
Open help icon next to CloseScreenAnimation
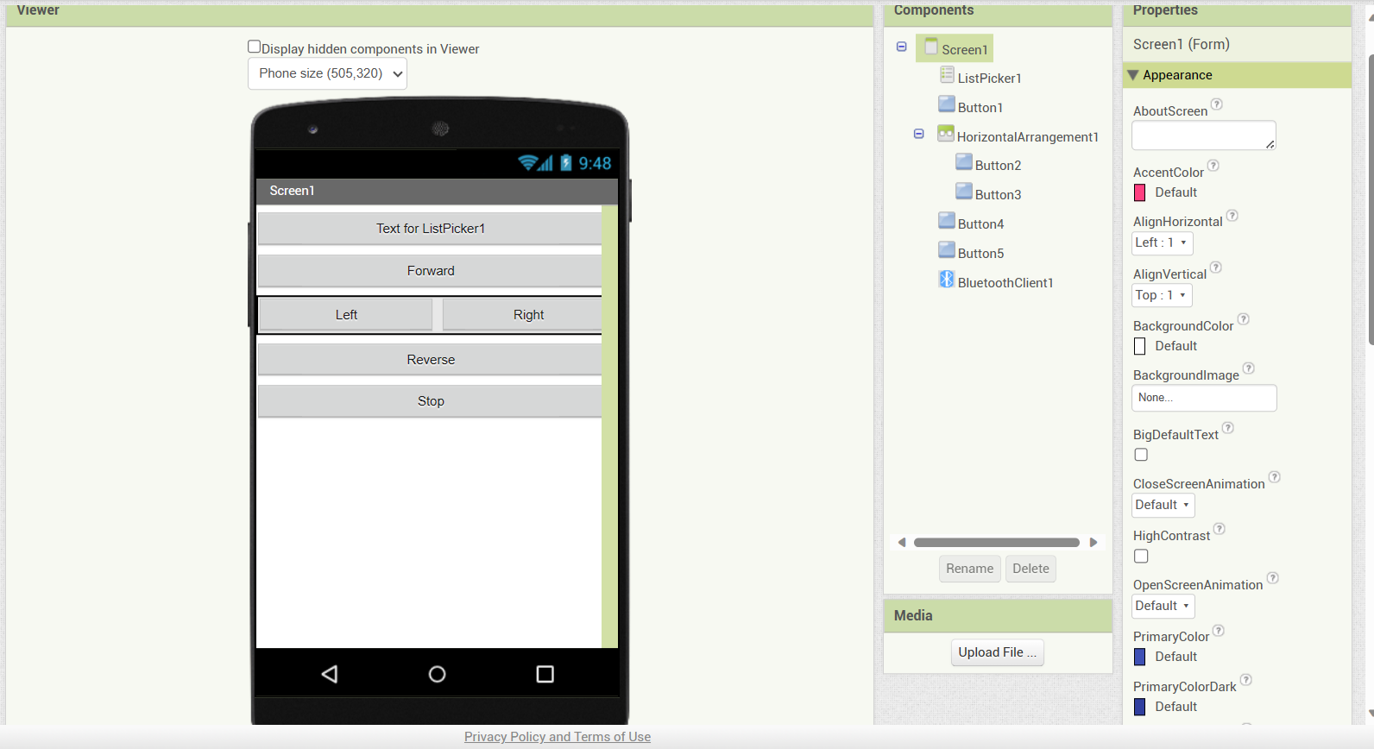click(1275, 477)
